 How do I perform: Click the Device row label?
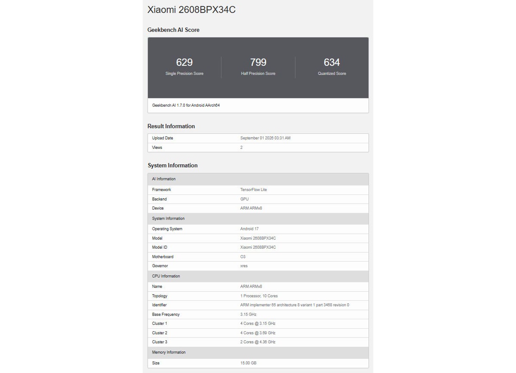[158, 208]
